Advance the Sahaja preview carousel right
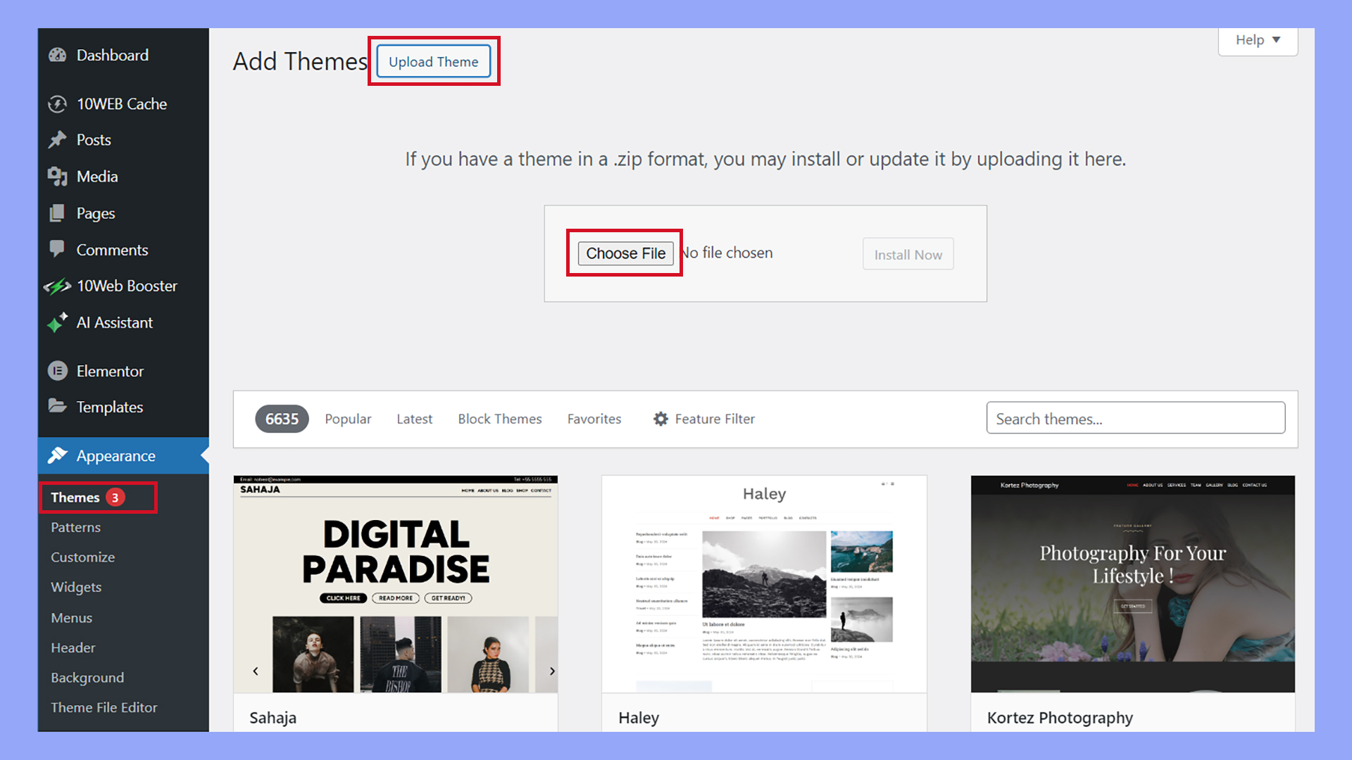Image resolution: width=1352 pixels, height=760 pixels. (552, 671)
